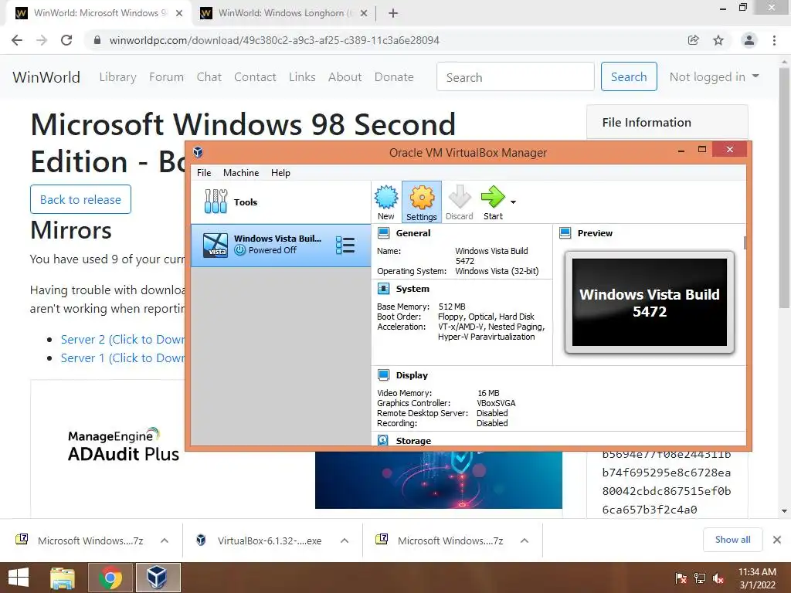791x593 pixels.
Task: Click the network tray icon
Action: click(700, 578)
